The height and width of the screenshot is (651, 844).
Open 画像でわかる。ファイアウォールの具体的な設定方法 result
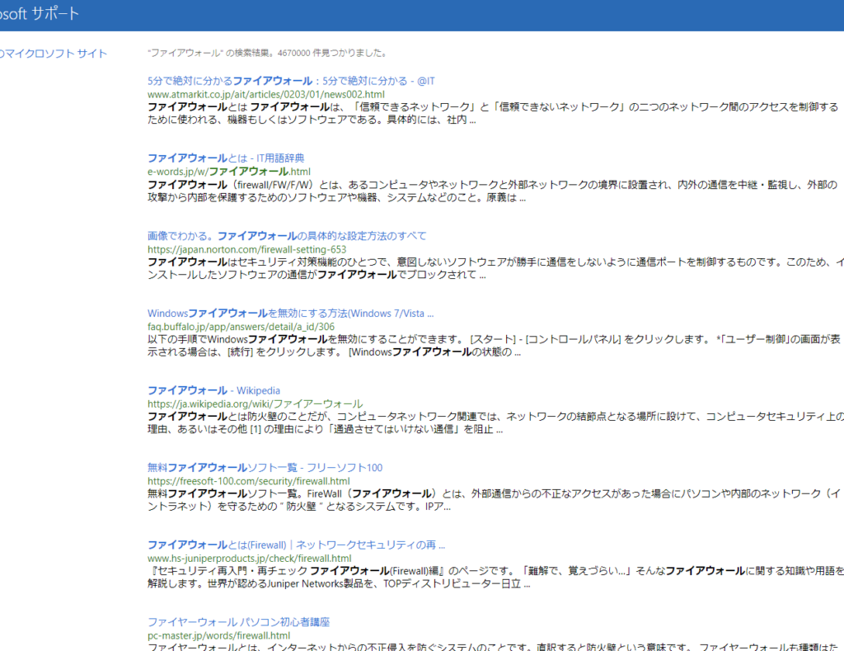coord(287,236)
